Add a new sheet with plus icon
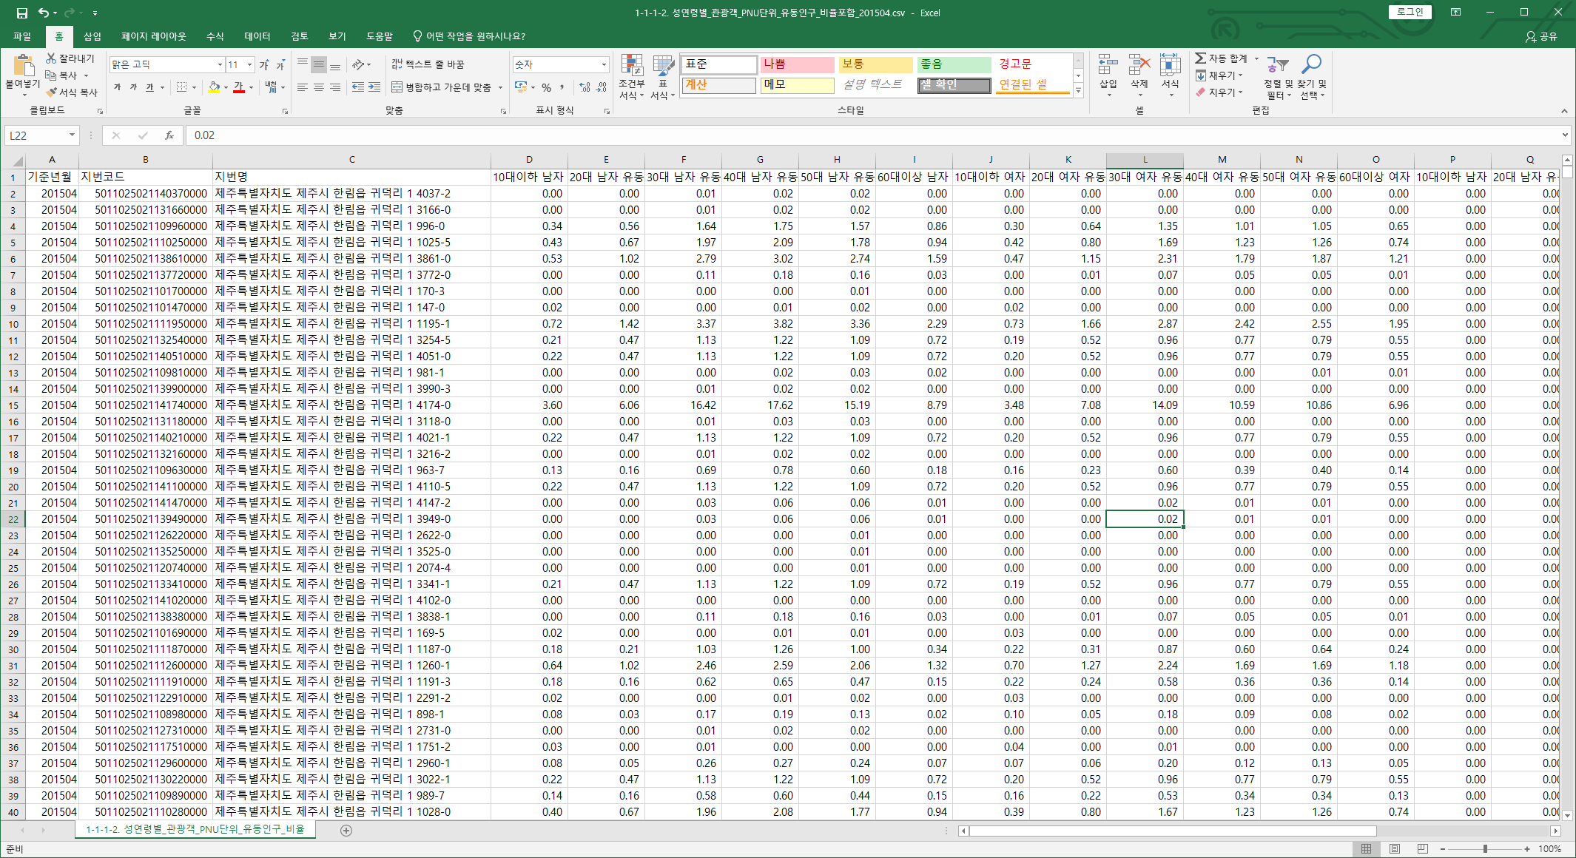The width and height of the screenshot is (1576, 858). pyautogui.click(x=346, y=830)
